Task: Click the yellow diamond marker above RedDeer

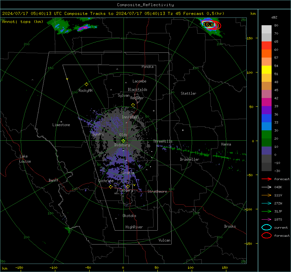Action: click(x=133, y=105)
